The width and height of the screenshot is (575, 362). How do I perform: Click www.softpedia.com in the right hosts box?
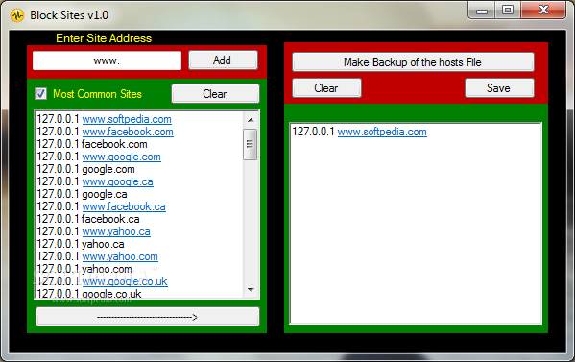[x=382, y=132]
